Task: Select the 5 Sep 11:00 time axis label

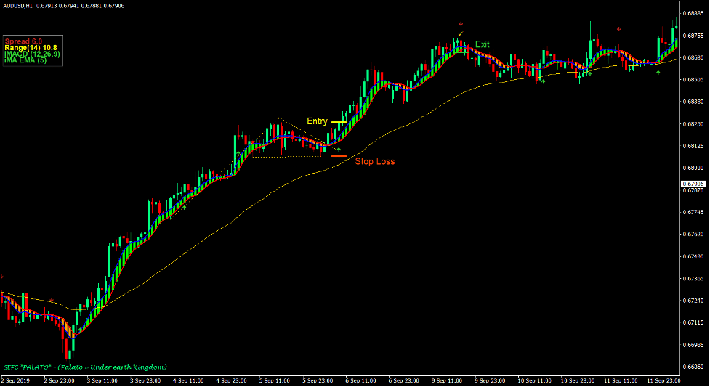Action: click(x=275, y=380)
